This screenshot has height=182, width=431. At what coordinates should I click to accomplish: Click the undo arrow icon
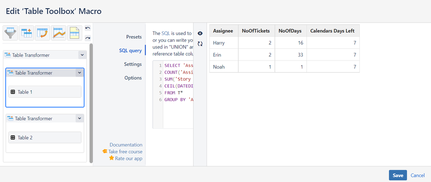pos(88,29)
